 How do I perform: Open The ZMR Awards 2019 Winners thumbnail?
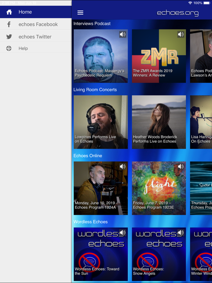click(x=159, y=56)
